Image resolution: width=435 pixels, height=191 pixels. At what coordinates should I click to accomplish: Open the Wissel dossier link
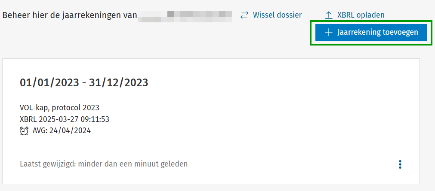pyautogui.click(x=271, y=15)
